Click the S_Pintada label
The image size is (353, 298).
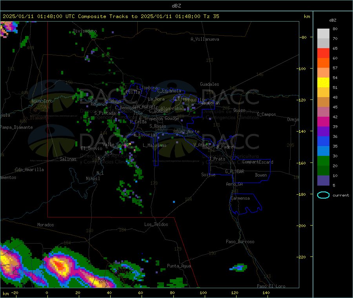pyautogui.click(x=105, y=113)
